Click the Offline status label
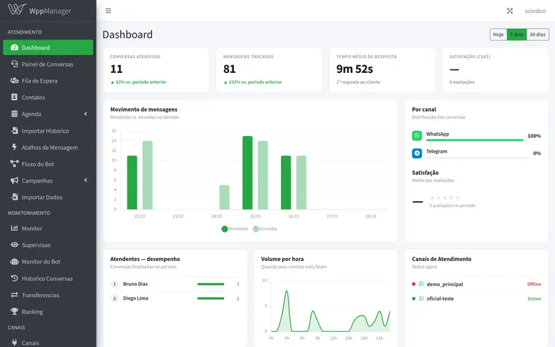Viewport: 555px width, 347px height. (x=533, y=284)
